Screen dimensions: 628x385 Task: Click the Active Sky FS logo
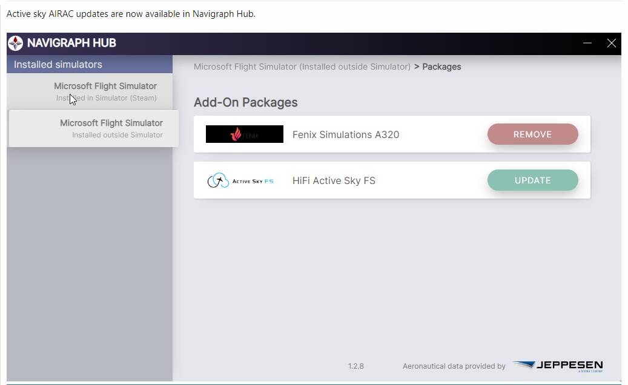click(x=240, y=180)
